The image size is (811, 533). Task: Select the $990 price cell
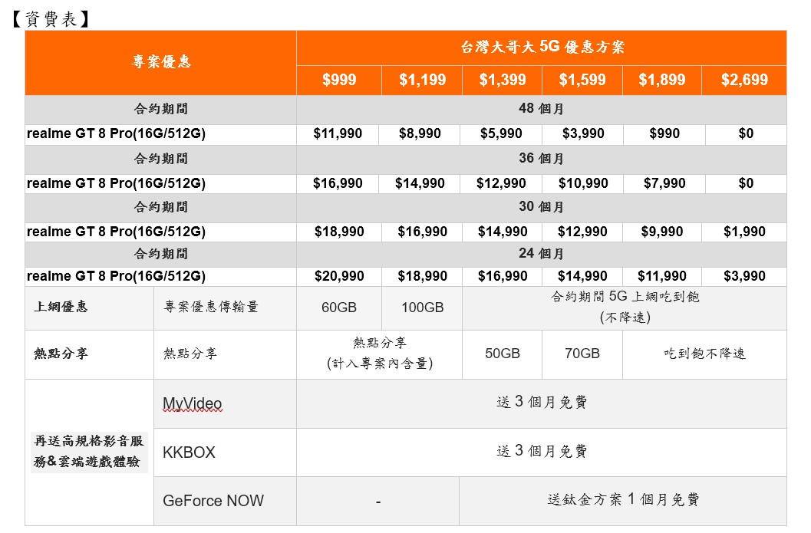tap(664, 133)
